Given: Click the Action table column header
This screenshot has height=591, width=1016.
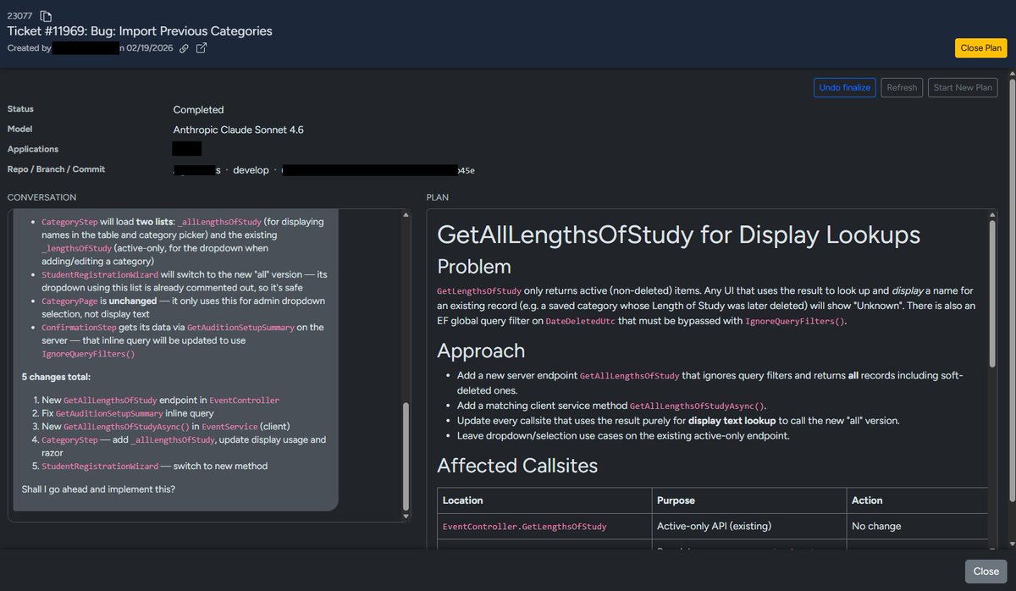Looking at the screenshot, I should 867,500.
